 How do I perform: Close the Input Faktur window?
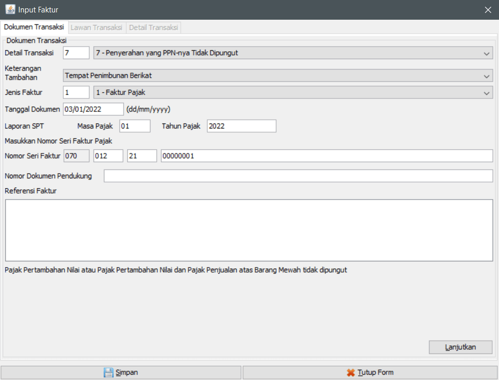[488, 10]
